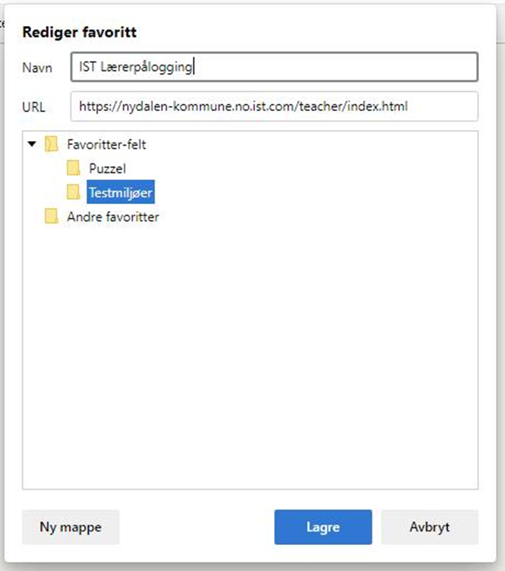Click the Andre favoritter folder icon
The image size is (505, 571).
tap(51, 217)
